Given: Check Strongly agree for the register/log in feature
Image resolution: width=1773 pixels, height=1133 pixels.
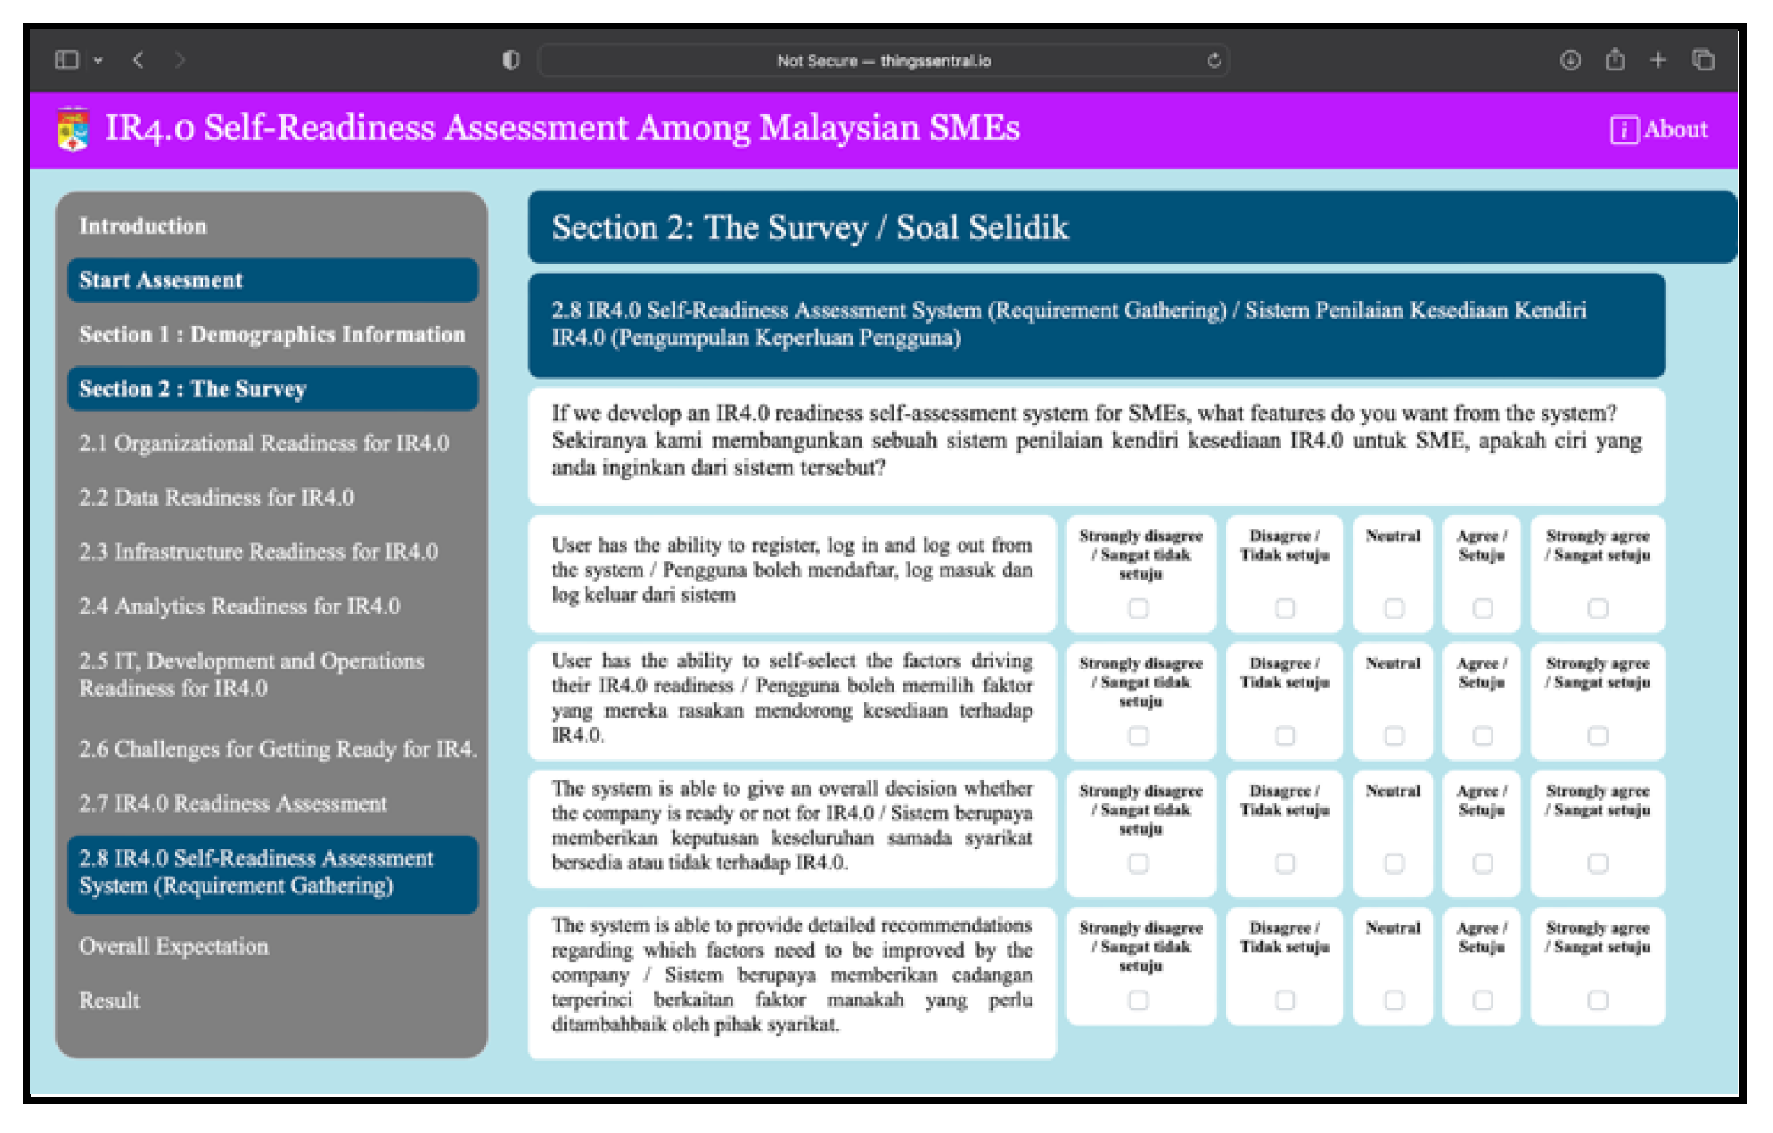Looking at the screenshot, I should tap(1598, 608).
